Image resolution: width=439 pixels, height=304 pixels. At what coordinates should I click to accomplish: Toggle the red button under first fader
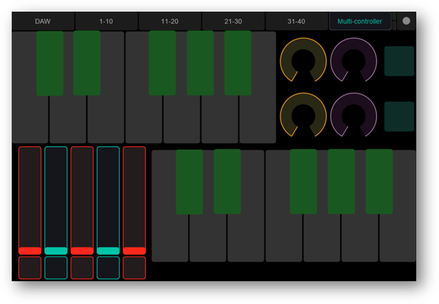[30, 268]
